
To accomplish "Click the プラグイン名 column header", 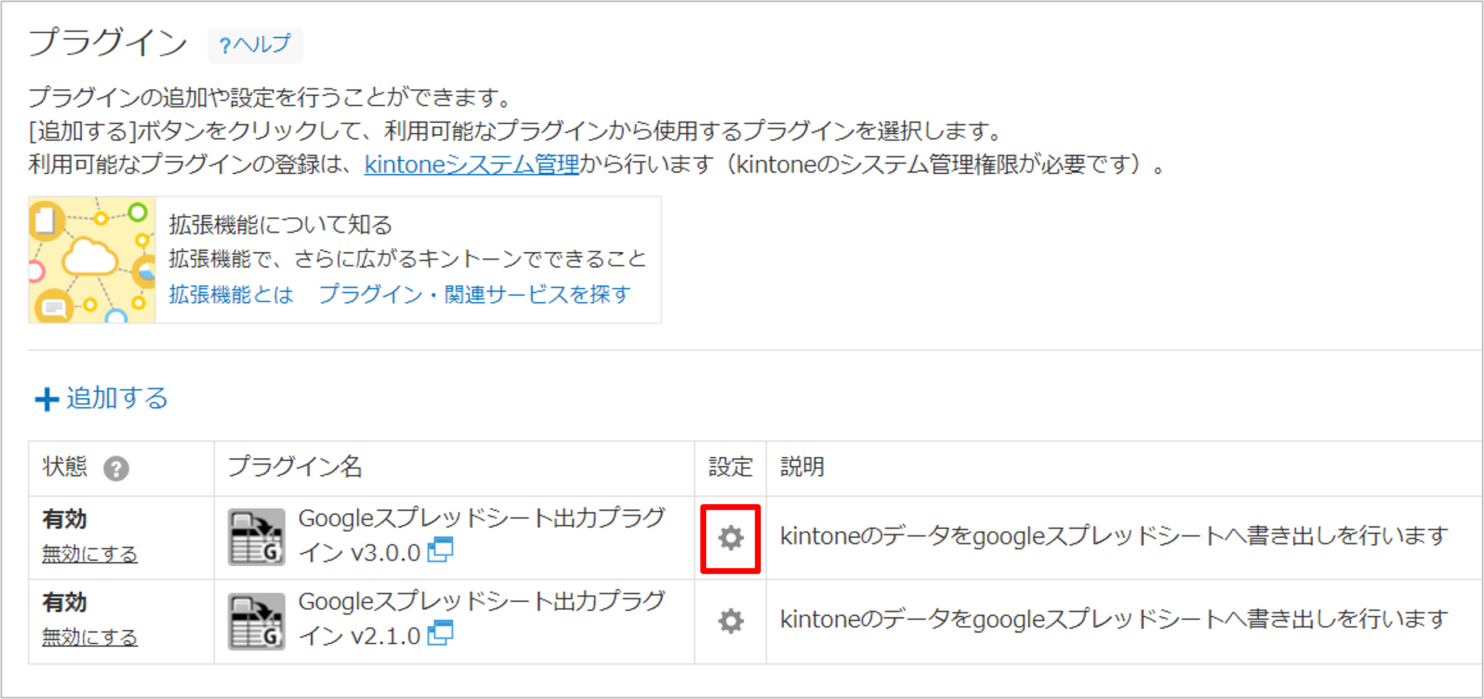I will 295,467.
